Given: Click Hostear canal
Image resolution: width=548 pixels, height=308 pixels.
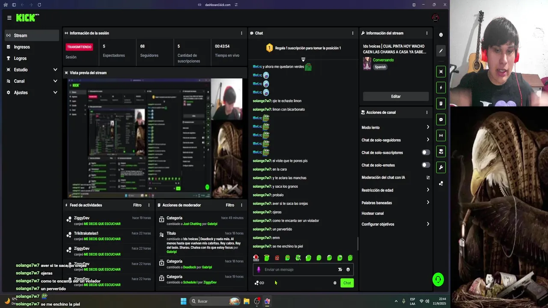Looking at the screenshot, I should click(372, 213).
